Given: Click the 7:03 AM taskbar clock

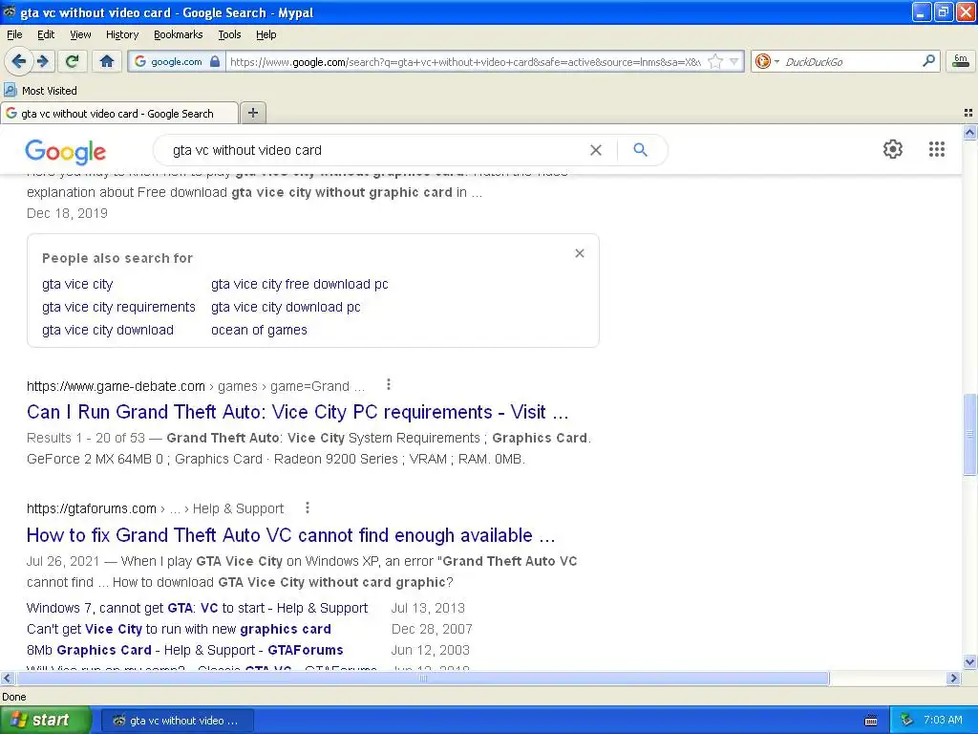Looking at the screenshot, I should click(943, 721).
